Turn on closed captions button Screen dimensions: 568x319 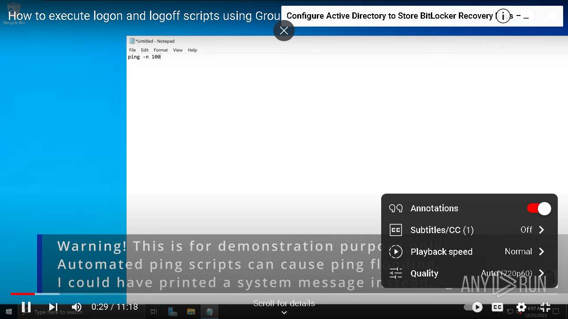[497, 307]
